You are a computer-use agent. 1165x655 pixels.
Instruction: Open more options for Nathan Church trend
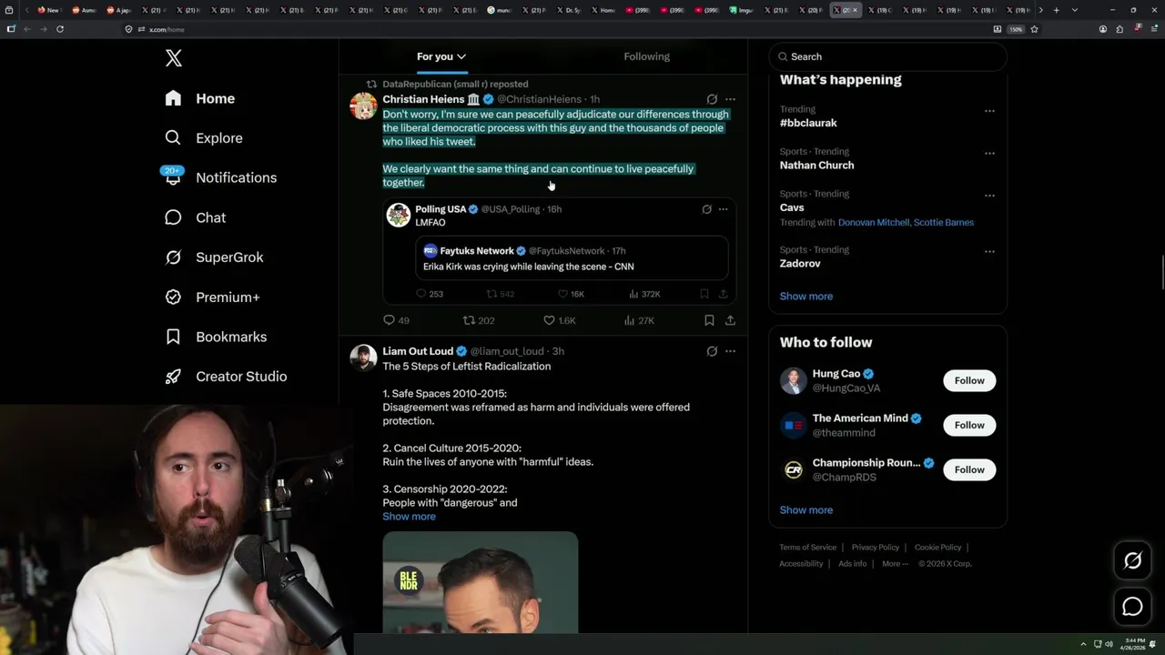(989, 153)
